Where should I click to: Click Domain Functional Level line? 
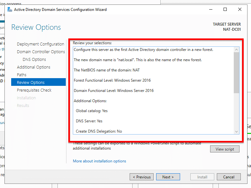pos(114,91)
